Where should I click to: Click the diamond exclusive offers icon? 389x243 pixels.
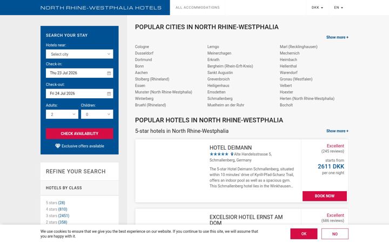coord(58,146)
